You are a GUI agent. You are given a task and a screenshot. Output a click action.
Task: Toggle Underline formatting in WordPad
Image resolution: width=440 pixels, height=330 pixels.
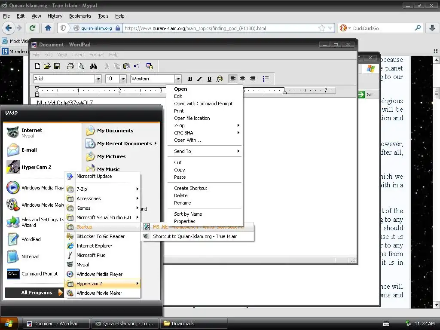click(x=209, y=79)
